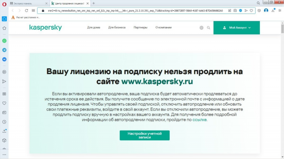Open the Easy Setup menu icon
This screenshot has height=159, width=284.
pyautogui.click(x=280, y=11)
